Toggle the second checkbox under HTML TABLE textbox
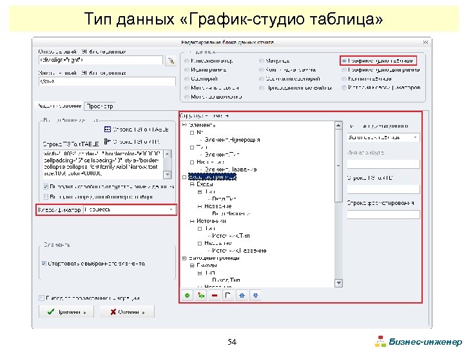The image size is (464, 348). point(46,197)
